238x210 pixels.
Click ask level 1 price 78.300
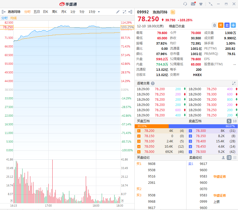click(x=201, y=131)
